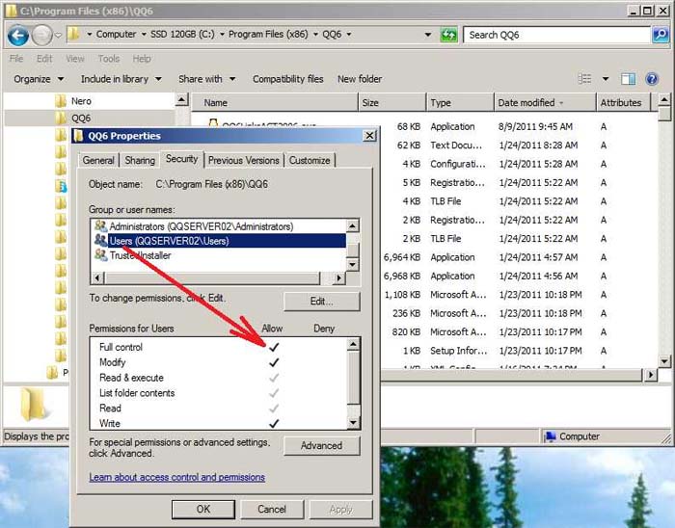
Task: Expand the Include in library dropdown
Action: (121, 79)
